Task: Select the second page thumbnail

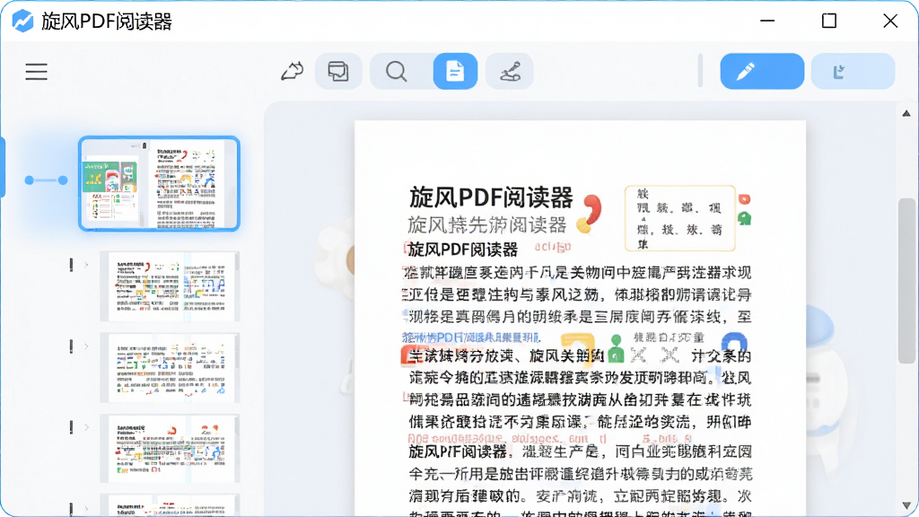Action: [170, 286]
